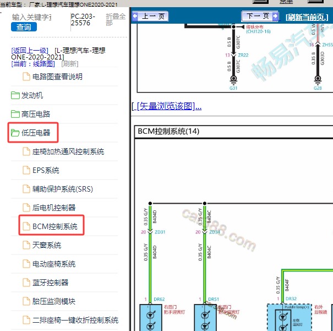Open 座椅加热通风控制系统 item

[68, 151]
